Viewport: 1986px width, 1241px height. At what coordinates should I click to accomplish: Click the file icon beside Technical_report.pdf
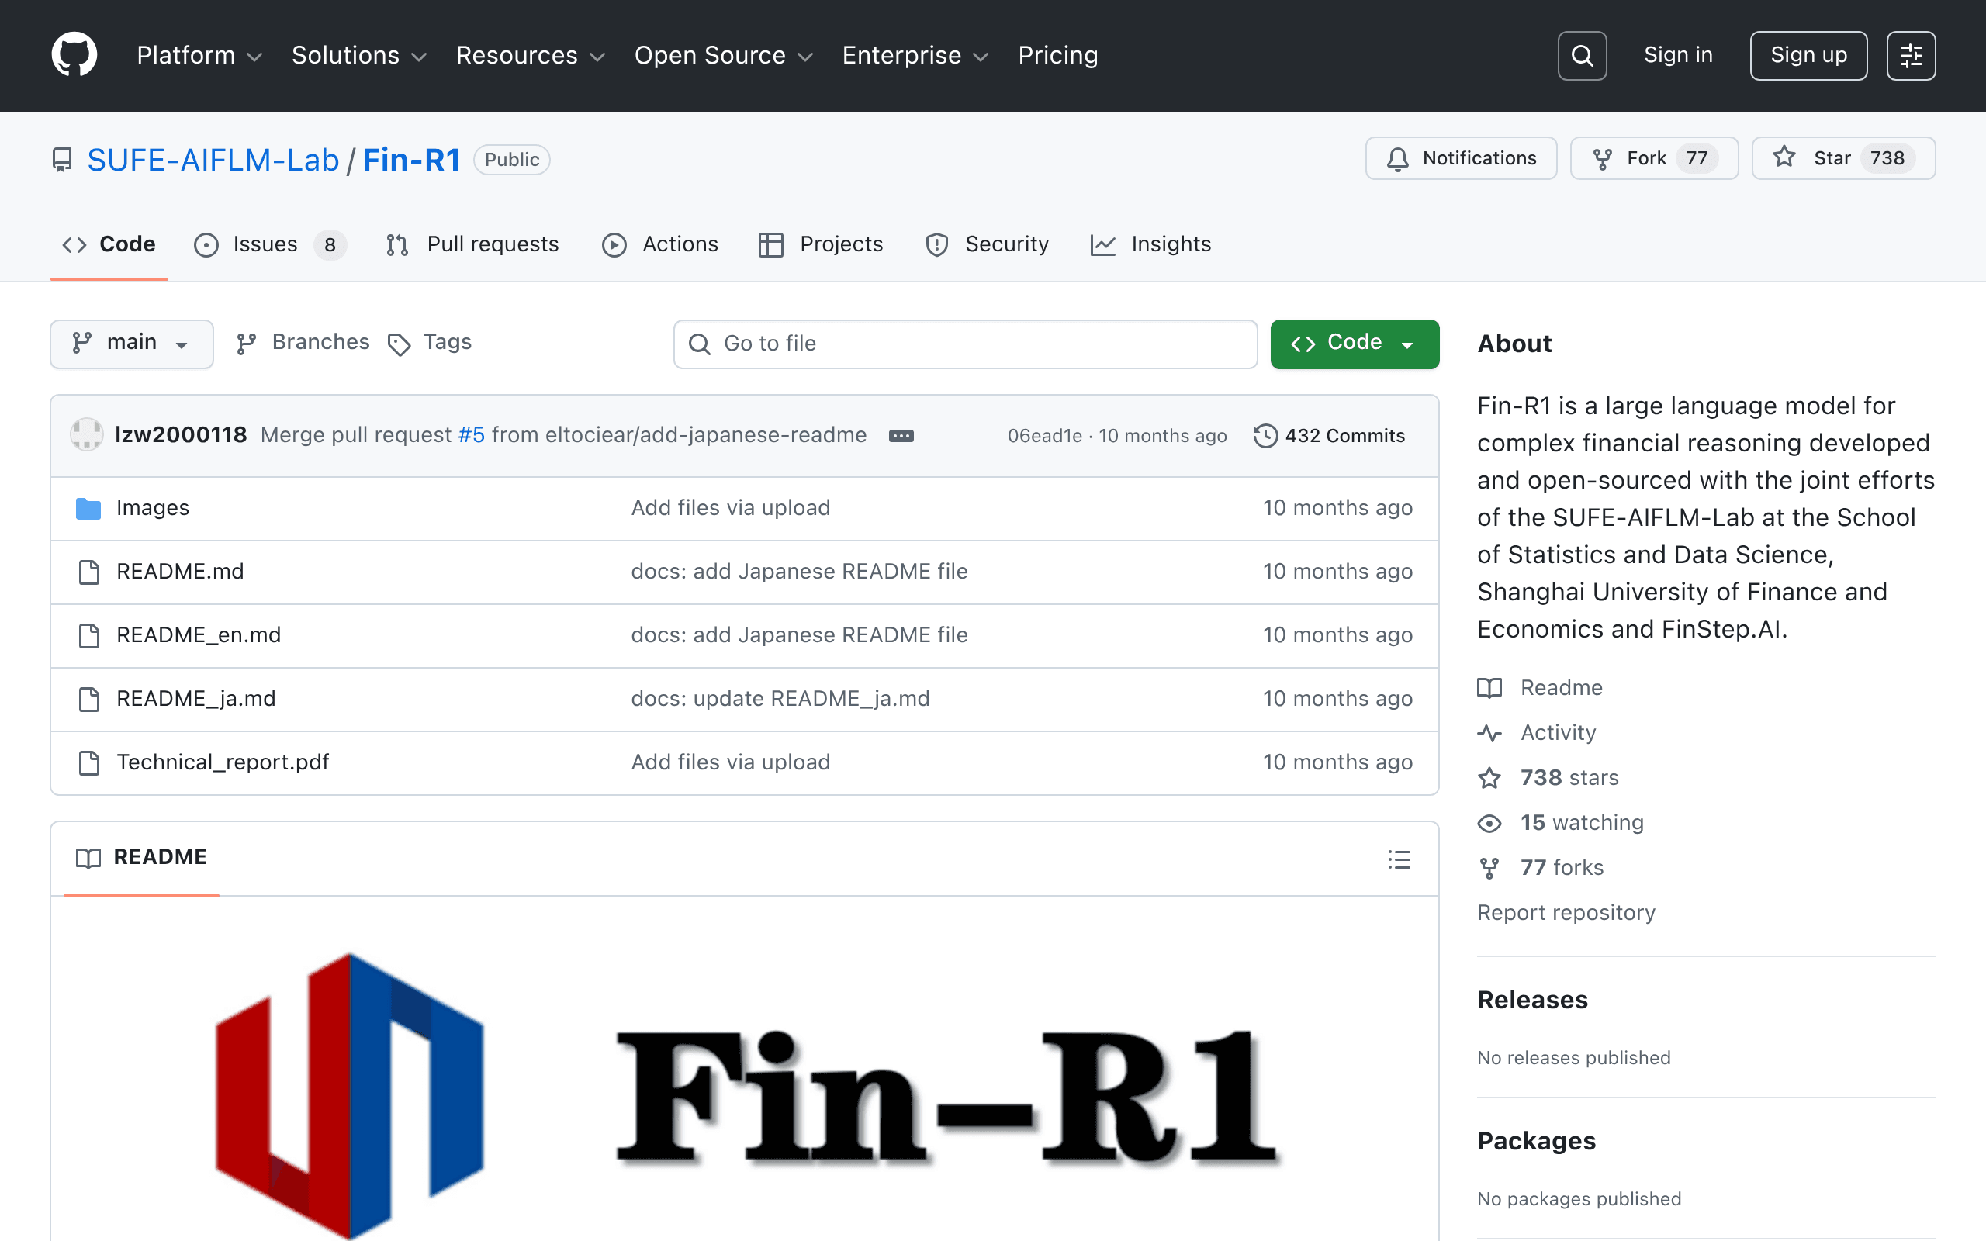(88, 762)
